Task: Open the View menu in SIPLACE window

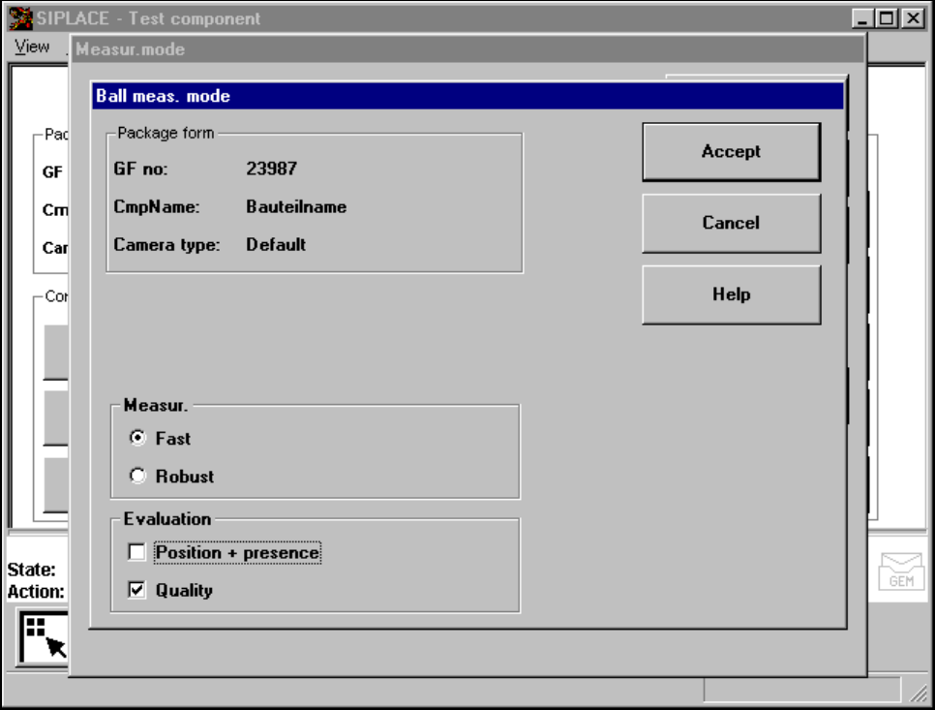Action: [x=32, y=46]
